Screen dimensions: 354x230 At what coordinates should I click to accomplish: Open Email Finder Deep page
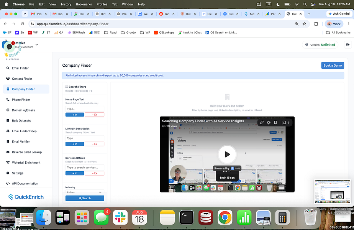(24, 131)
